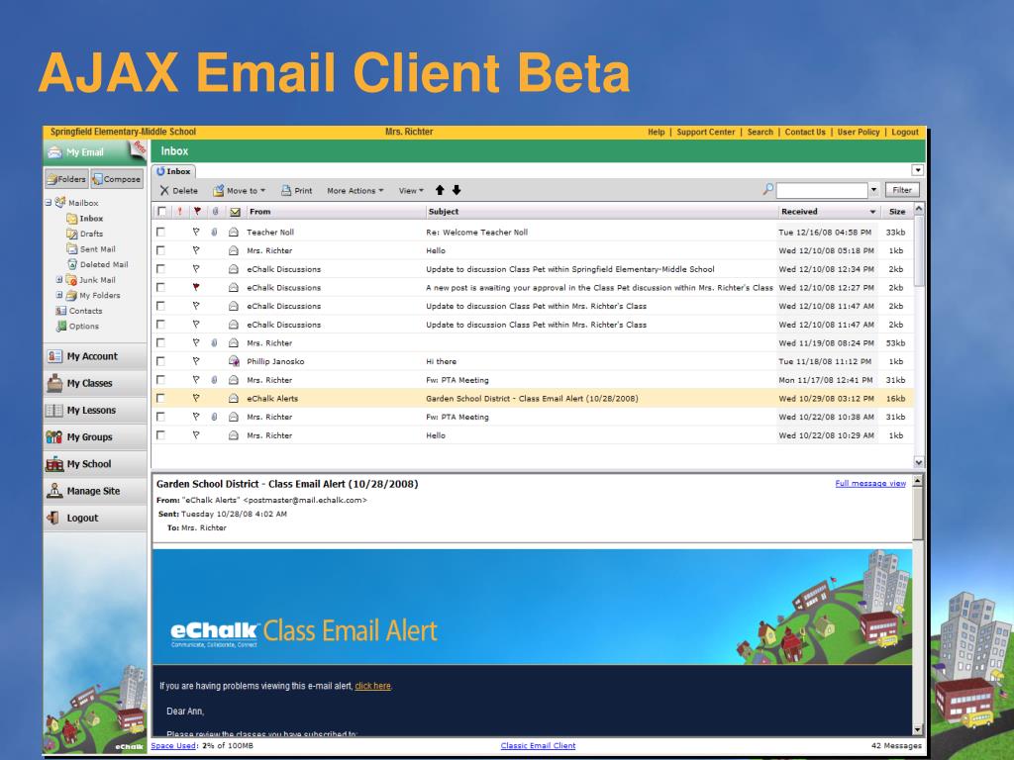The image size is (1014, 760).
Task: Expand the Junk Mail folder
Action: click(x=59, y=280)
